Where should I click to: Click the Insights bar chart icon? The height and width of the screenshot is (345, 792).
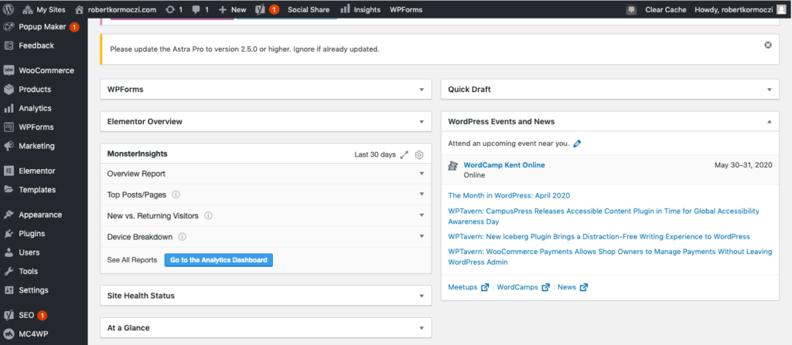pos(345,9)
